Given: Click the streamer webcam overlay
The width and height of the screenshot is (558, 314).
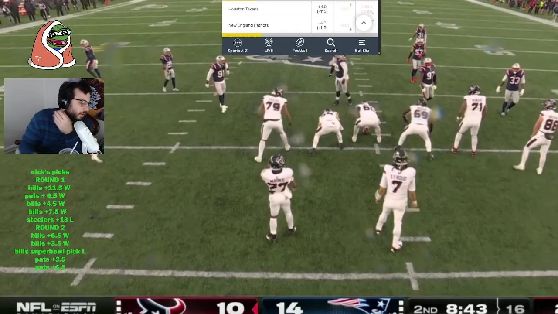Looking at the screenshot, I should tap(54, 116).
